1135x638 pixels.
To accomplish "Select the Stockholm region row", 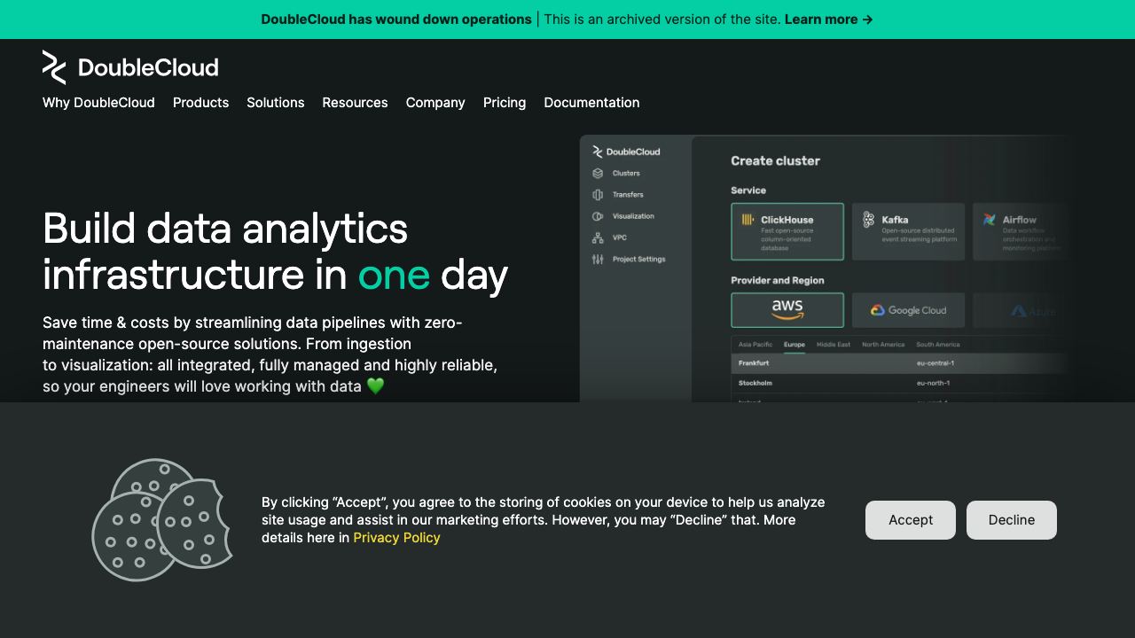I will click(x=899, y=383).
